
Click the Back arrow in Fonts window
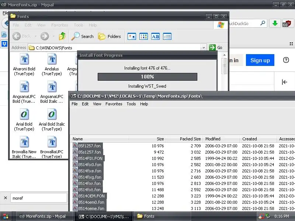[x=17, y=36]
